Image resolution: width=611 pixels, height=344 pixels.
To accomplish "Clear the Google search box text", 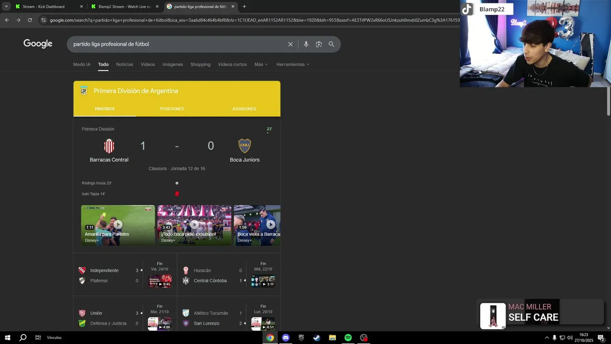I will (x=290, y=44).
